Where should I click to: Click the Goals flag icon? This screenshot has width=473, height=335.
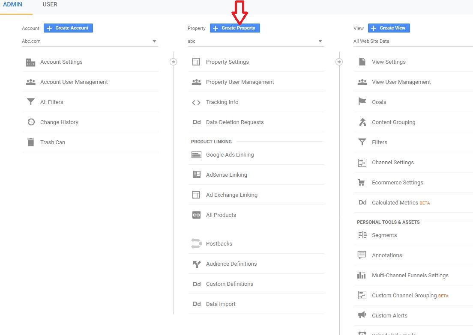(x=362, y=102)
